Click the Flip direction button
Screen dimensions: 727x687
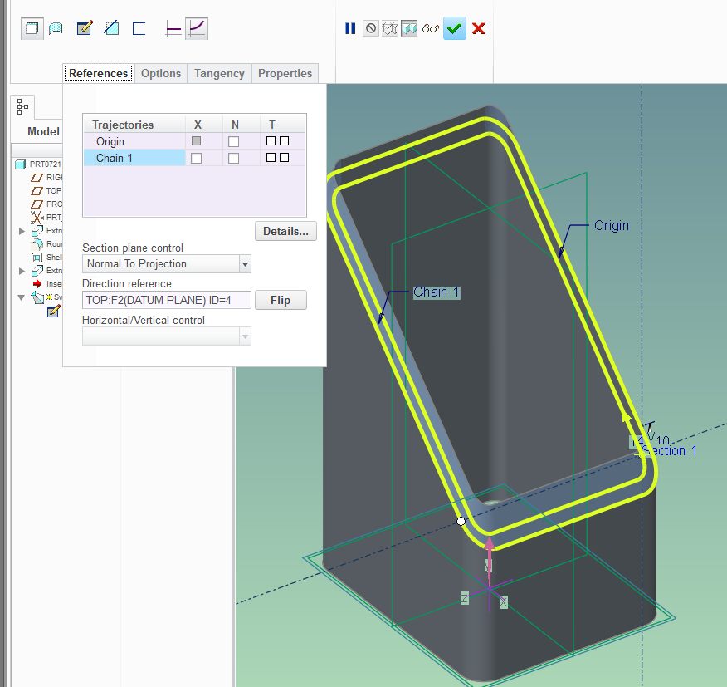pos(281,301)
